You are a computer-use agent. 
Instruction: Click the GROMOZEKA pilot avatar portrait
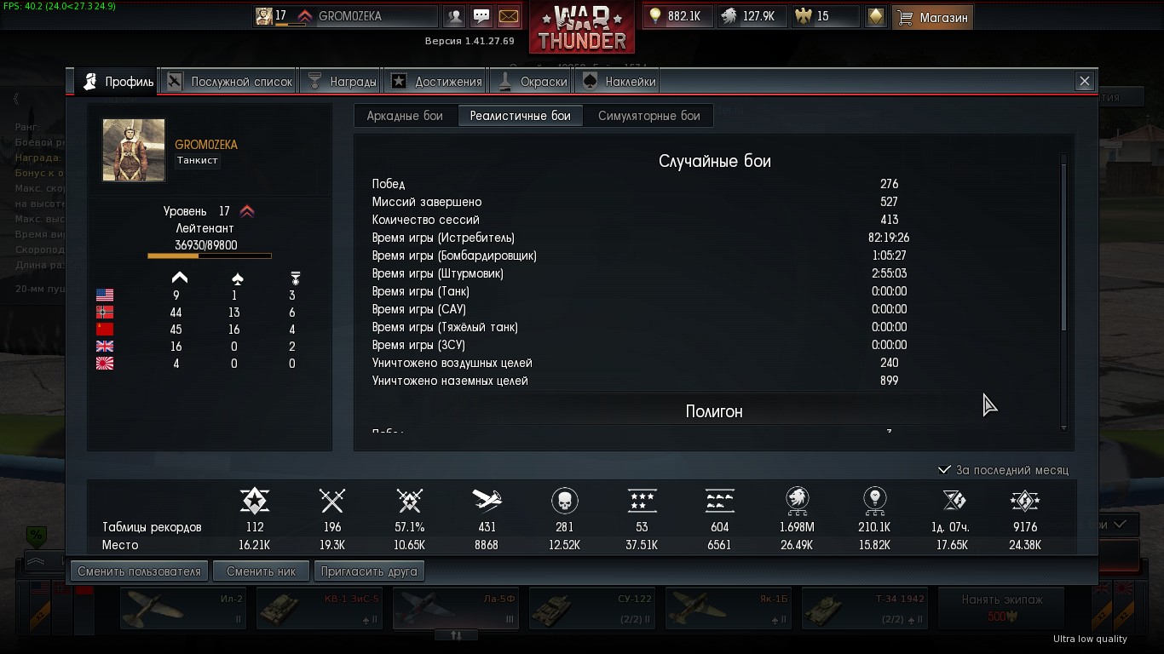click(134, 150)
